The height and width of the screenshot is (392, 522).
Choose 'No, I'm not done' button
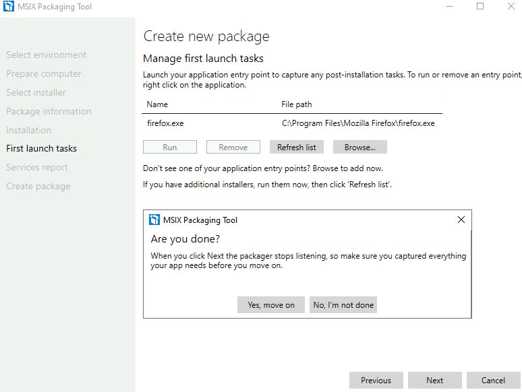(x=343, y=305)
